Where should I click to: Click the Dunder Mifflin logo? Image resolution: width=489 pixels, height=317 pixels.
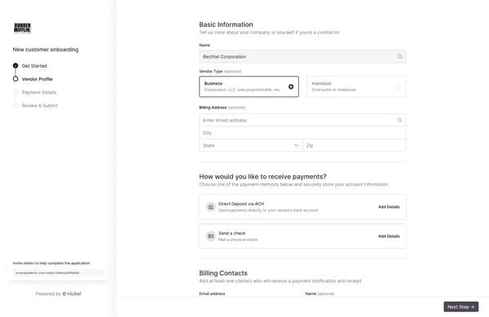23,28
